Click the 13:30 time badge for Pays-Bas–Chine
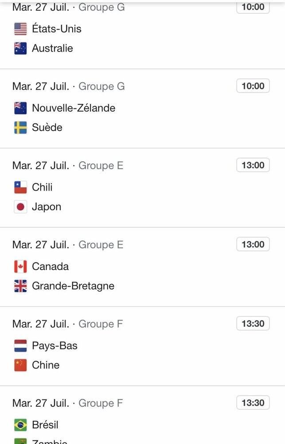Viewport: 285px width, 444px height. click(x=253, y=324)
